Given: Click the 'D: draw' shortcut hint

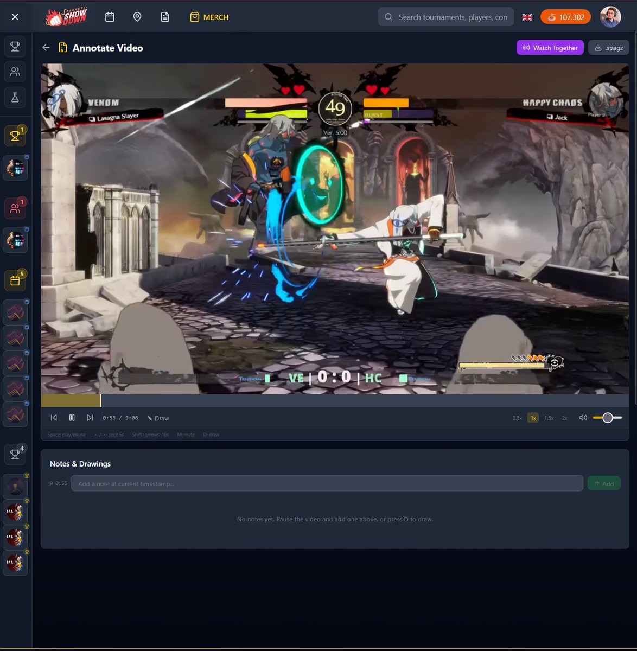Looking at the screenshot, I should coord(212,435).
